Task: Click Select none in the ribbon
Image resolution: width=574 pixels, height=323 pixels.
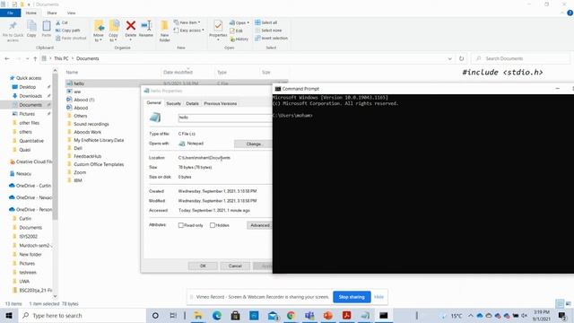Action: [x=268, y=31]
